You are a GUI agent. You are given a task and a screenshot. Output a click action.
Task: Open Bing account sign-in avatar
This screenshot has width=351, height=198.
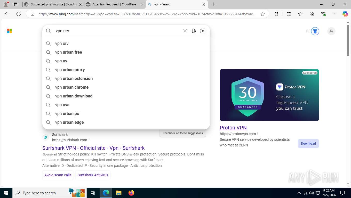(331, 31)
